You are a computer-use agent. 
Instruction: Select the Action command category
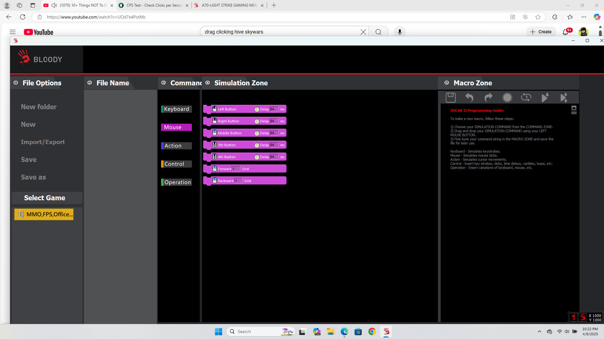pos(176,146)
